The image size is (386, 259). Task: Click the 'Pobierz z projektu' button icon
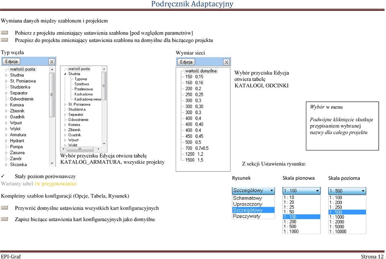pyautogui.click(x=4, y=33)
